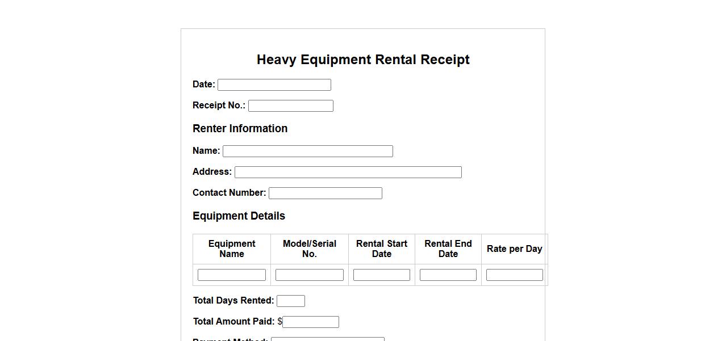Screen dimensions: 726x341
Task: Click the Equipment Details section heading
Action: point(239,216)
